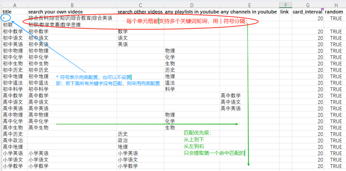Select column E header

click(249, 5)
